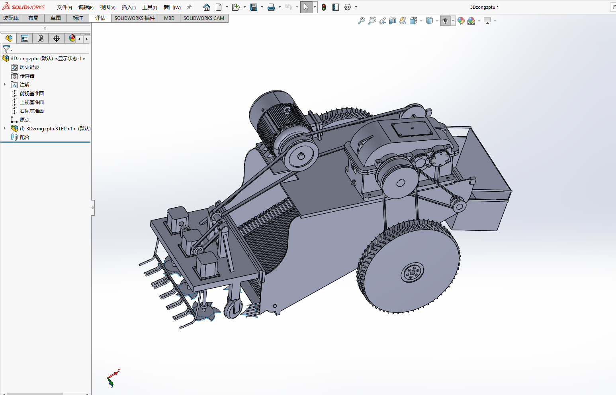Image resolution: width=616 pixels, height=395 pixels.
Task: Open PropertyManager tab icon
Action: (x=25, y=38)
